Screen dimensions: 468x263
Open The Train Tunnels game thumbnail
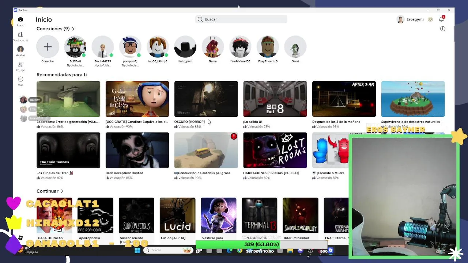tap(68, 150)
